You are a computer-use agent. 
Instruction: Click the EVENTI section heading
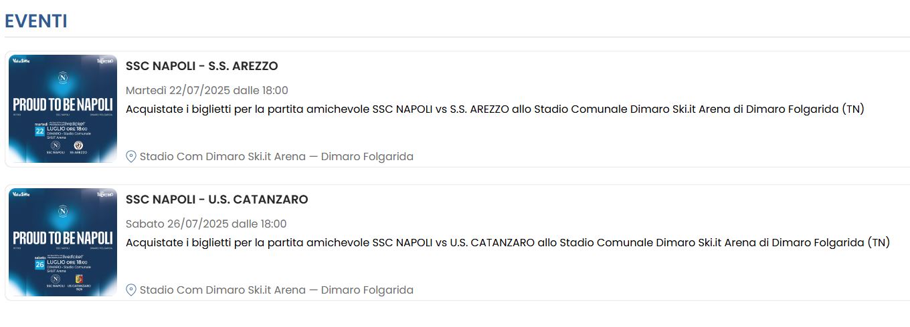[x=35, y=21]
